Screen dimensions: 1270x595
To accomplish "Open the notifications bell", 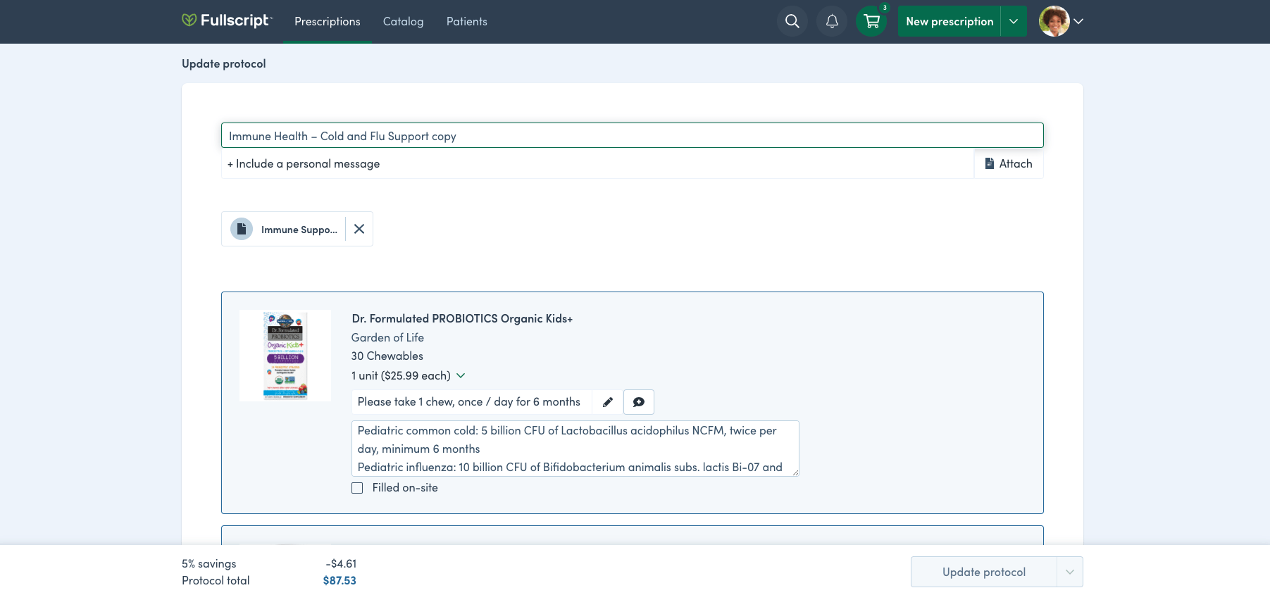I will [832, 21].
